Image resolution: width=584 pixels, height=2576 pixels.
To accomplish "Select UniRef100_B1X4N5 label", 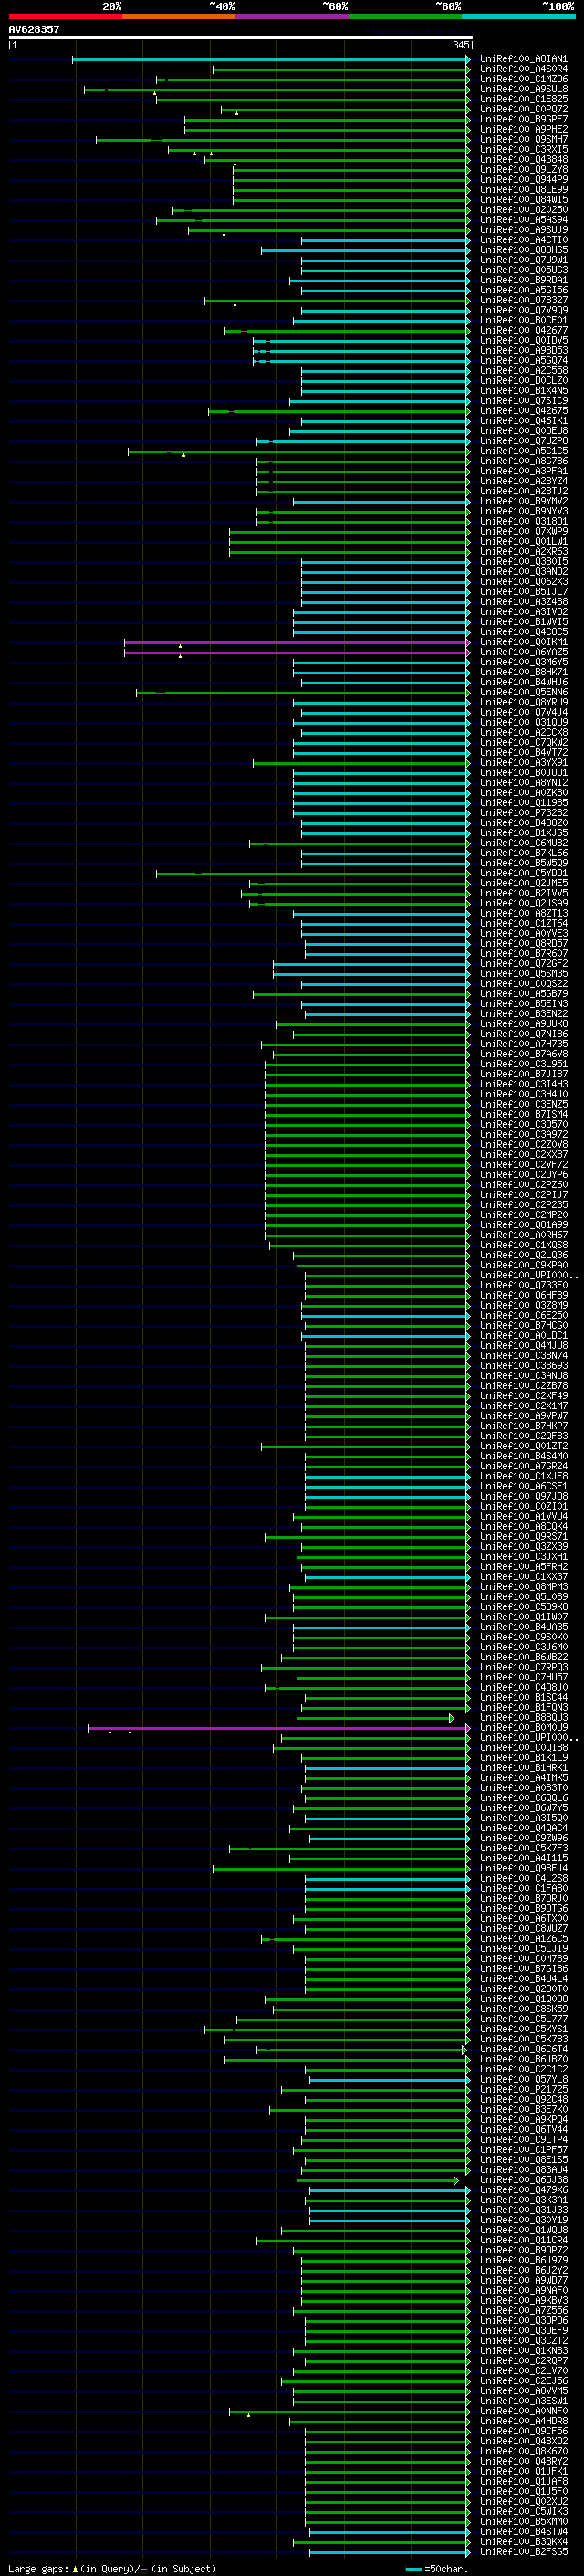I will coord(524,391).
